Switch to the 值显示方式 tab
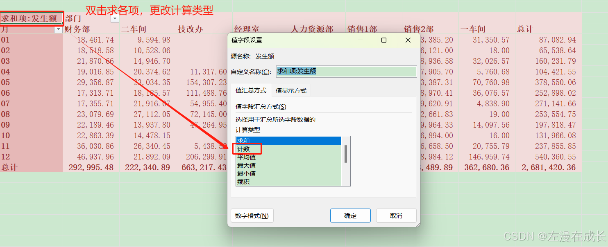Screen dimensions: 608x247 (x=291, y=90)
